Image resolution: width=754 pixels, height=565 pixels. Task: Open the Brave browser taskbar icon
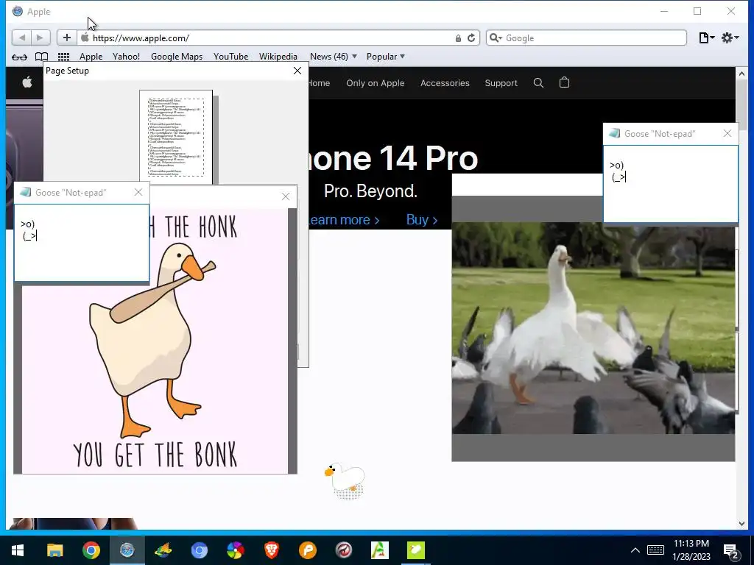coord(271,550)
